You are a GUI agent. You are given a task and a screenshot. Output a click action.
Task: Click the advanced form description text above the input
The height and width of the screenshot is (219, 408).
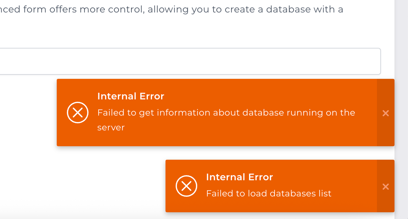pos(172,9)
